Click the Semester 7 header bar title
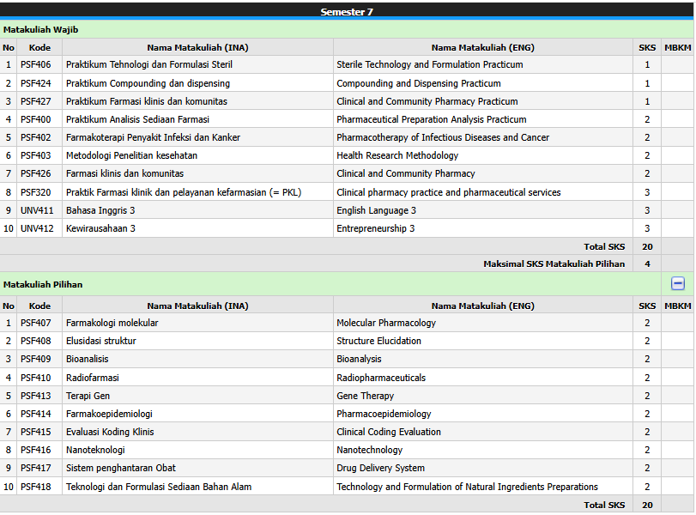 pos(347,12)
